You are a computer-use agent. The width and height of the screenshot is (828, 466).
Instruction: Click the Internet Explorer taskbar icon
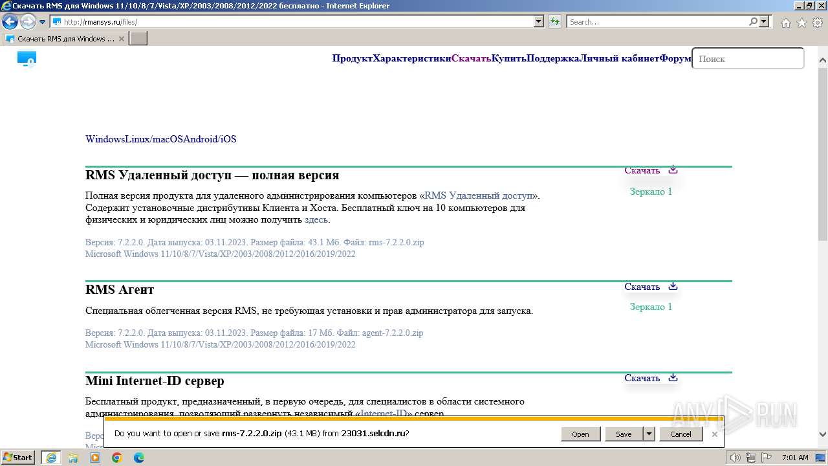coord(51,458)
